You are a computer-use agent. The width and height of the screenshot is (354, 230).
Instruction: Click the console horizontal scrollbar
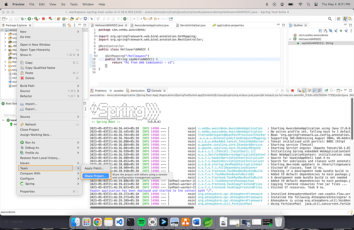pyautogui.click(x=142, y=207)
